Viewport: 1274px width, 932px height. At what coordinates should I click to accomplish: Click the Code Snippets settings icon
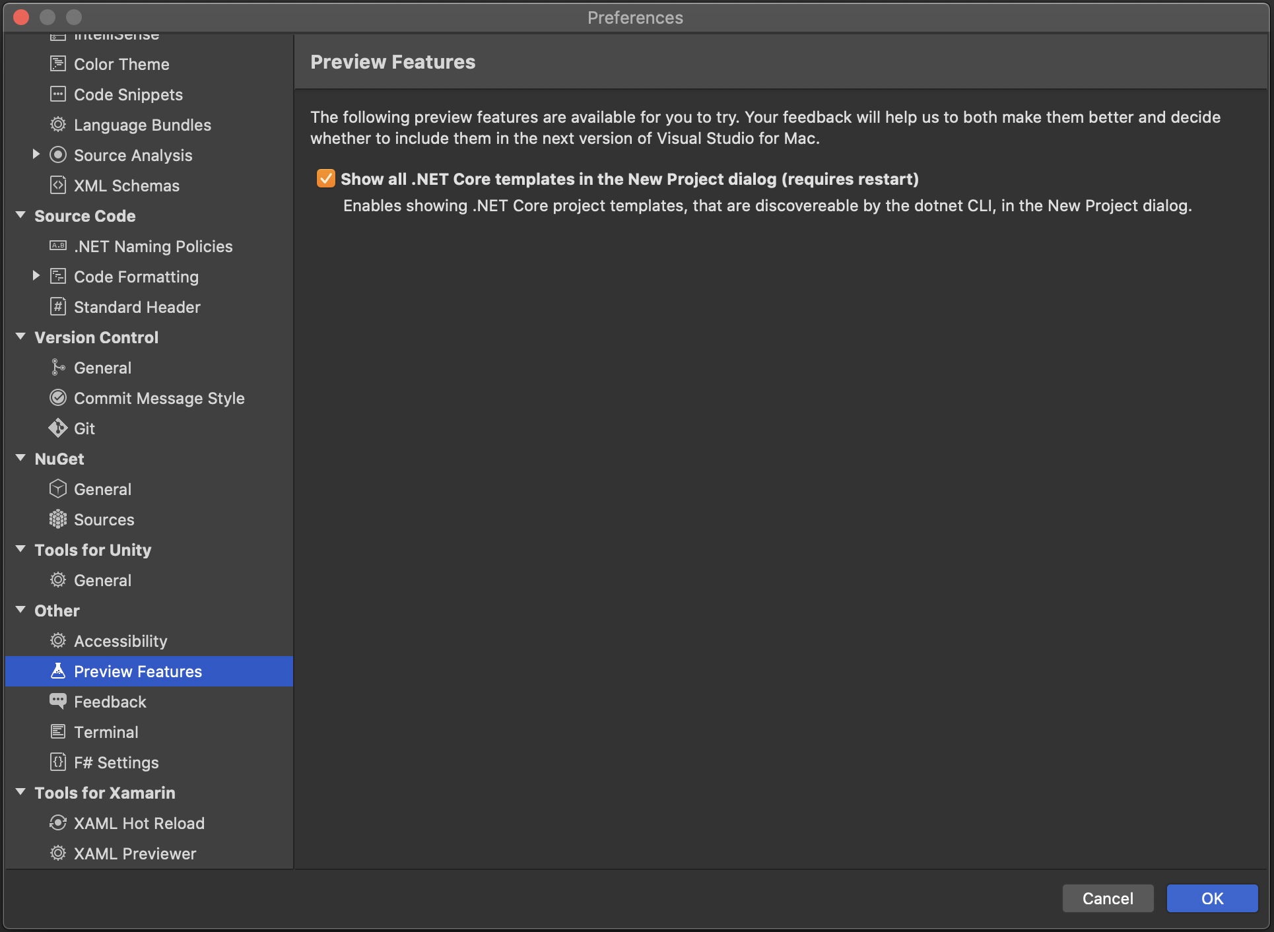pyautogui.click(x=57, y=94)
